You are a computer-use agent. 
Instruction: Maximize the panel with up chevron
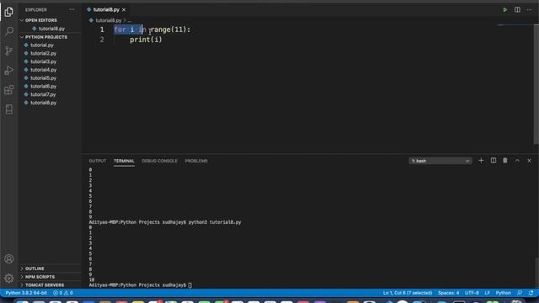pyautogui.click(x=517, y=161)
